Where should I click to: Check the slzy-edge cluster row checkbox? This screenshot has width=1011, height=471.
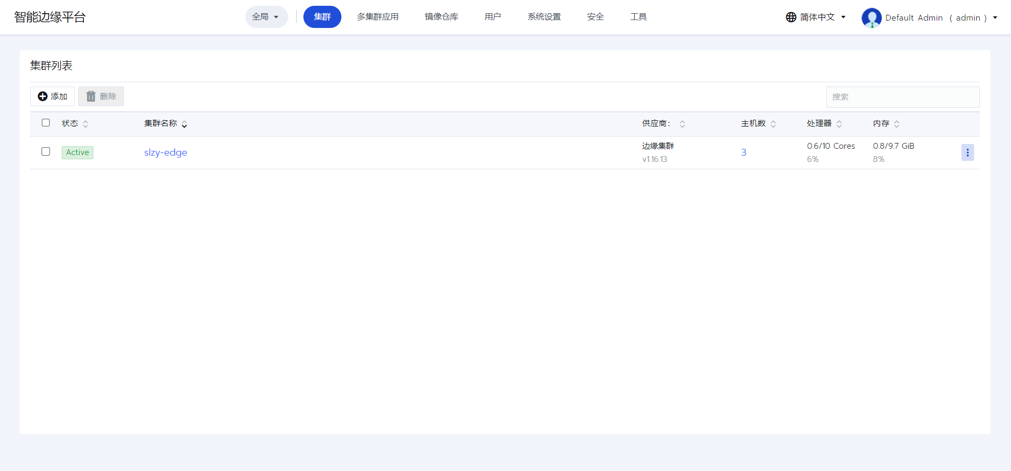coord(46,152)
